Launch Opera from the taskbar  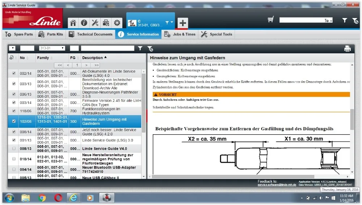click(58, 198)
